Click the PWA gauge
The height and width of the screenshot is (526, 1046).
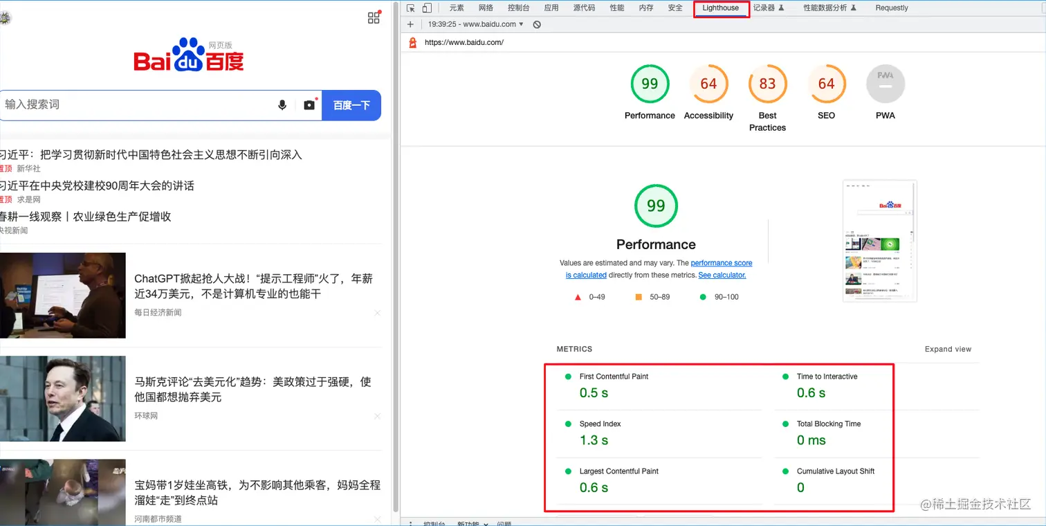pyautogui.click(x=886, y=84)
